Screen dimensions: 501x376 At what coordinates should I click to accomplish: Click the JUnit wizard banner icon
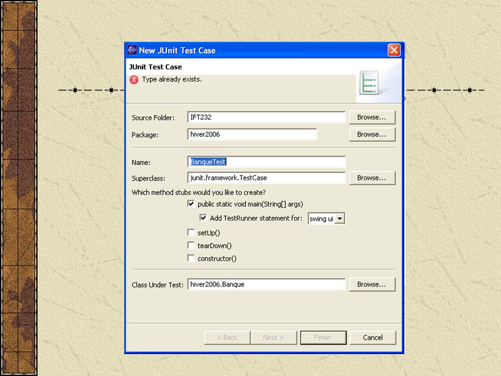(369, 83)
